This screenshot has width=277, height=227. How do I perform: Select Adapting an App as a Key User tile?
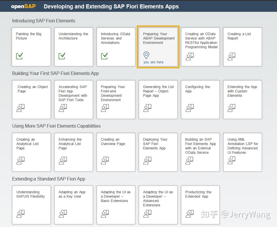(74, 205)
